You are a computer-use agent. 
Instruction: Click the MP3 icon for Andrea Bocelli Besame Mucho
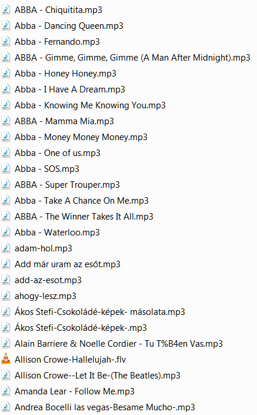(6, 407)
